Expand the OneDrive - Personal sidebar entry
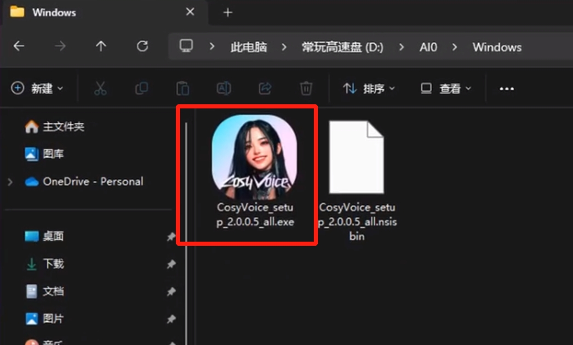 tap(10, 181)
